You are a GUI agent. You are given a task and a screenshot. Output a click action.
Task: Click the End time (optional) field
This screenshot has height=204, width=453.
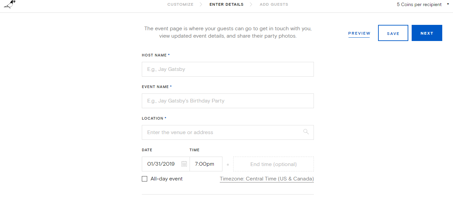(273, 164)
